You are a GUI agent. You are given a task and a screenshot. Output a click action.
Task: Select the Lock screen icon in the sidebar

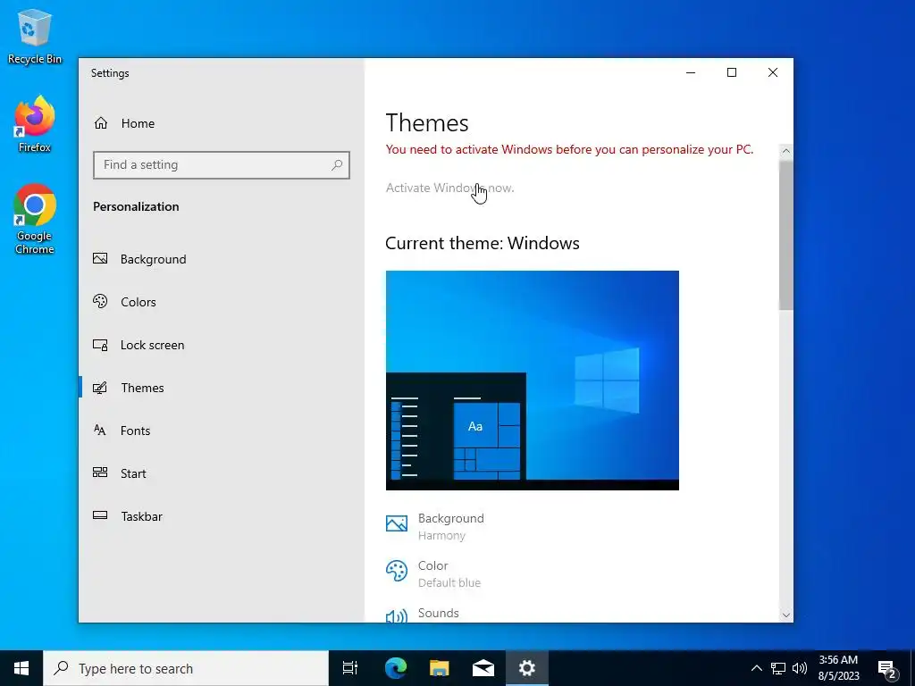pyautogui.click(x=100, y=345)
